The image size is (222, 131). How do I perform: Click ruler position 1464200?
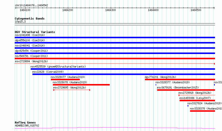(x=68, y=10)
